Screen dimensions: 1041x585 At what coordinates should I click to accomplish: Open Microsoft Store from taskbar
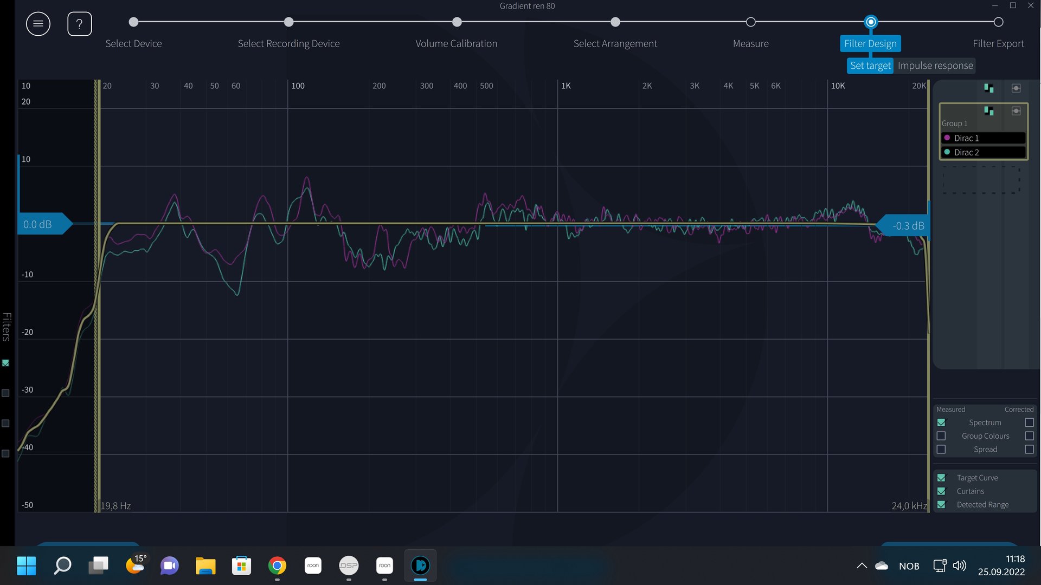[x=241, y=565]
